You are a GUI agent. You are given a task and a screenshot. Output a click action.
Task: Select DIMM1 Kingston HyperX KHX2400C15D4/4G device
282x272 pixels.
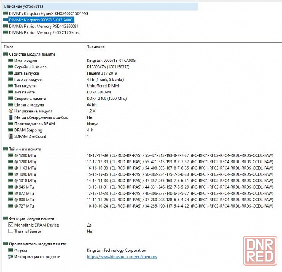pos(48,13)
